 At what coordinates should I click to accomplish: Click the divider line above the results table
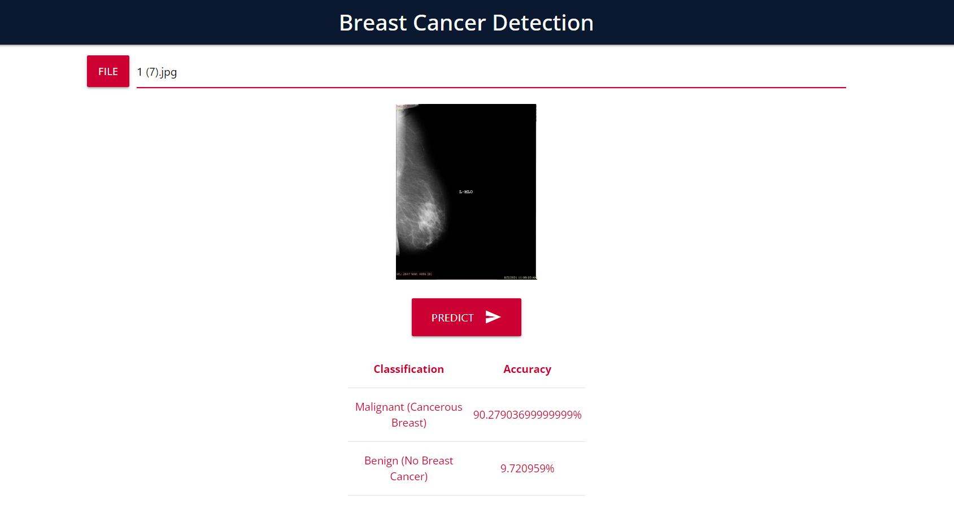[x=466, y=388]
